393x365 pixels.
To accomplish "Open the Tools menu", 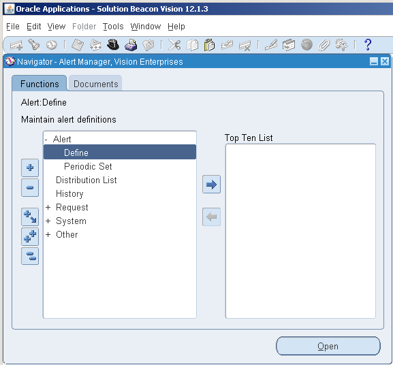I will (113, 27).
